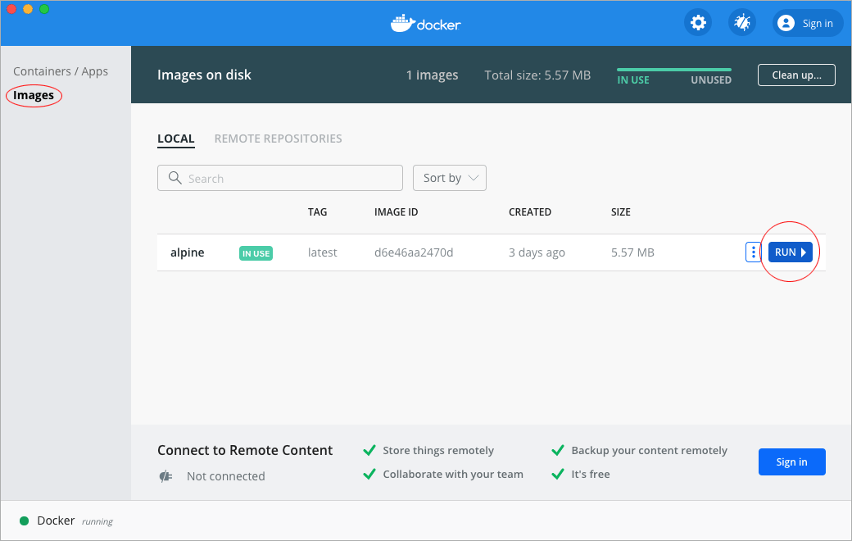Click 'Connect to Remote Content' heading
852x541 pixels.
245,450
